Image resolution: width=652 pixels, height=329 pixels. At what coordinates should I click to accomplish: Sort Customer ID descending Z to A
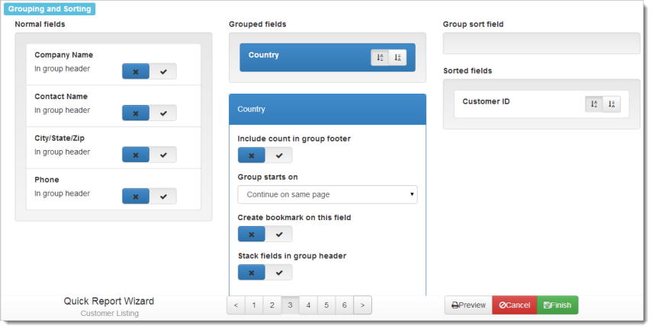612,104
